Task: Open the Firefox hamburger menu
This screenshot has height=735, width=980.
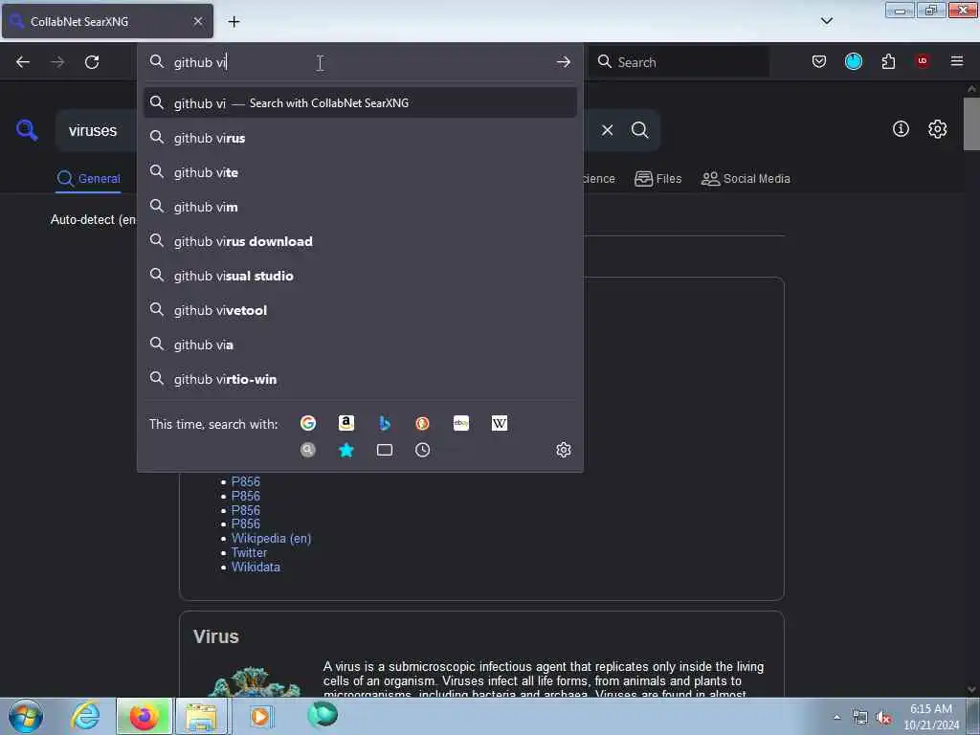Action: coord(957,61)
